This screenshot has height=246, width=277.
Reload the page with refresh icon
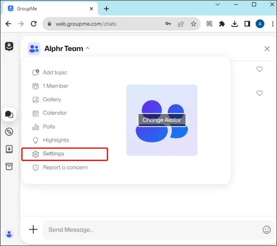pyautogui.click(x=34, y=24)
